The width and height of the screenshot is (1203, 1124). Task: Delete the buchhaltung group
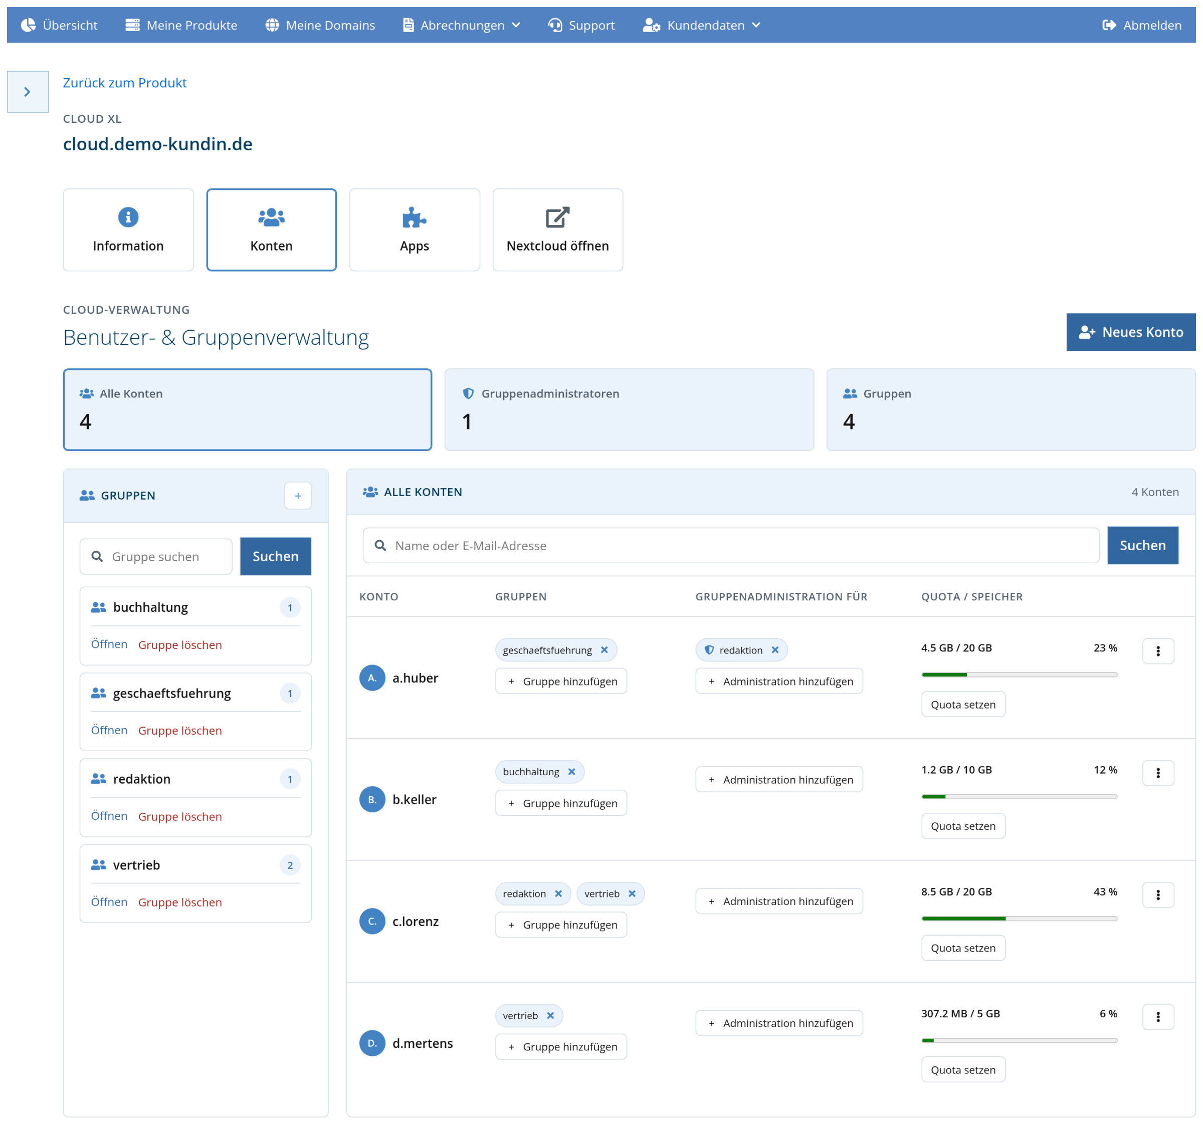pyautogui.click(x=180, y=644)
